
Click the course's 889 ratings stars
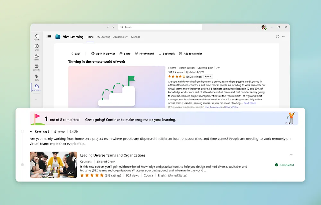click(x=92, y=175)
